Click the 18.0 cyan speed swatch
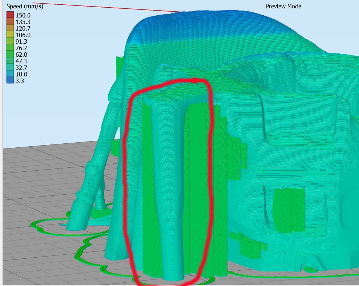Screen dimensions: 359x286 pyautogui.click(x=10, y=74)
